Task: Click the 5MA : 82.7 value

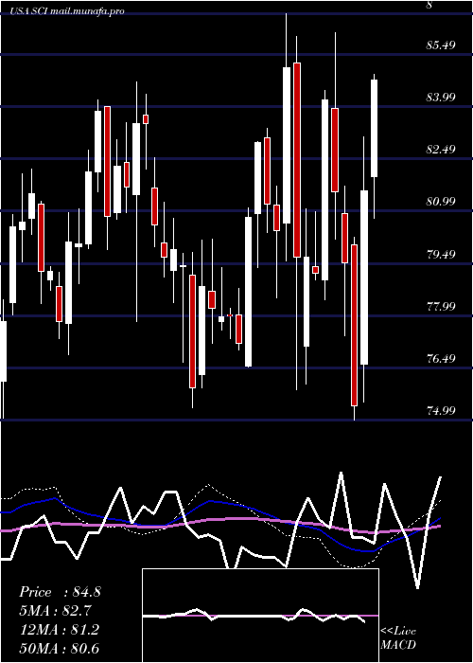Action: point(55,611)
